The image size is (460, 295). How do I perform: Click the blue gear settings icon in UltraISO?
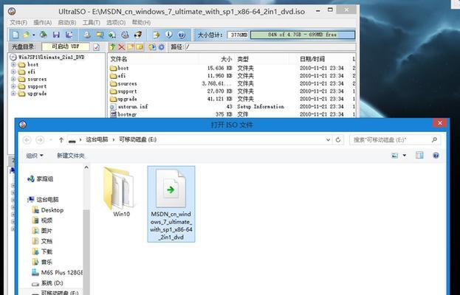pos(162,47)
